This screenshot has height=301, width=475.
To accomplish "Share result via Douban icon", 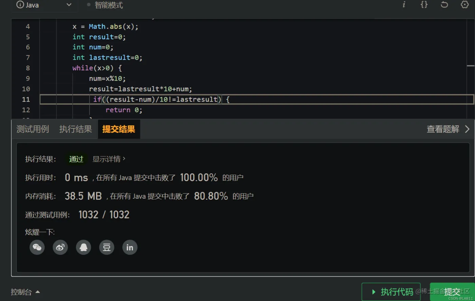I will [x=107, y=247].
